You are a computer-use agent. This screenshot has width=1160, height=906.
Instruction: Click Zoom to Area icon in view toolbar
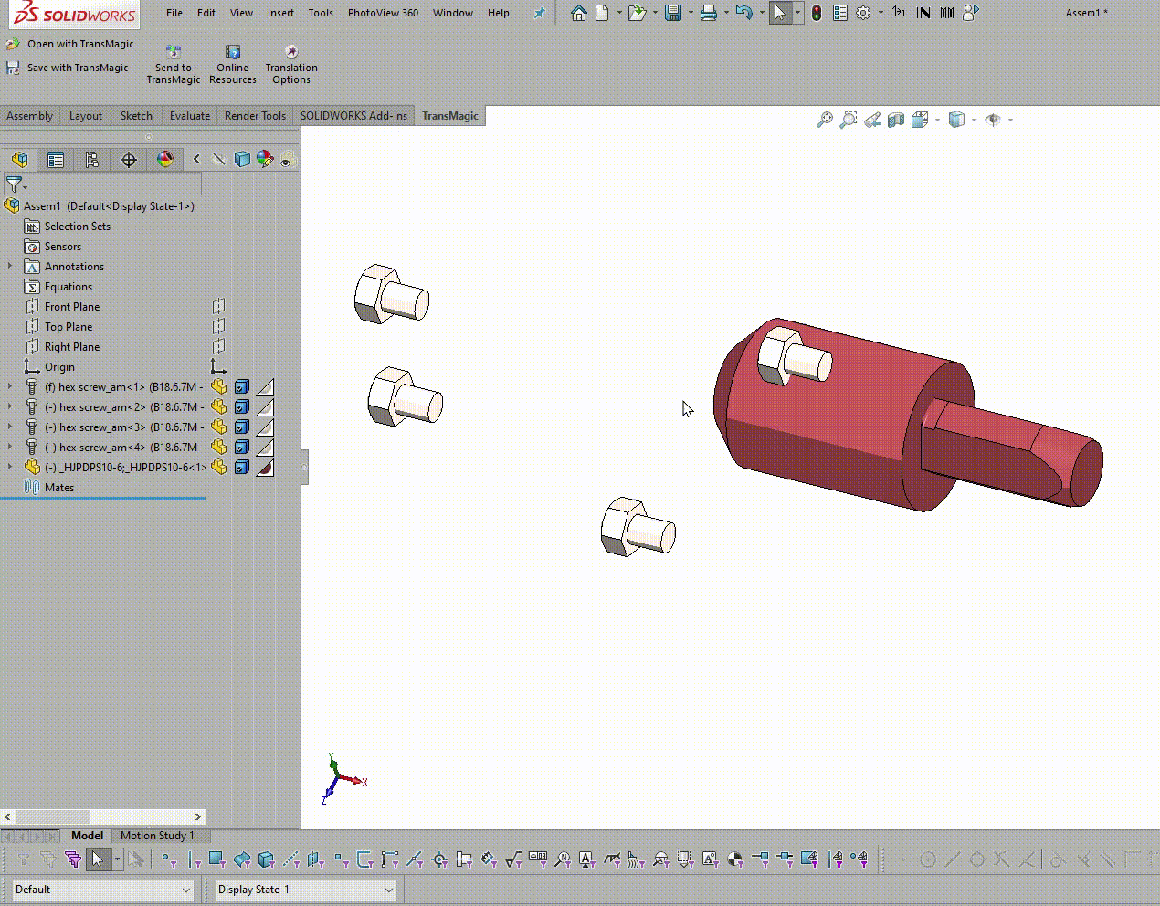tap(849, 120)
